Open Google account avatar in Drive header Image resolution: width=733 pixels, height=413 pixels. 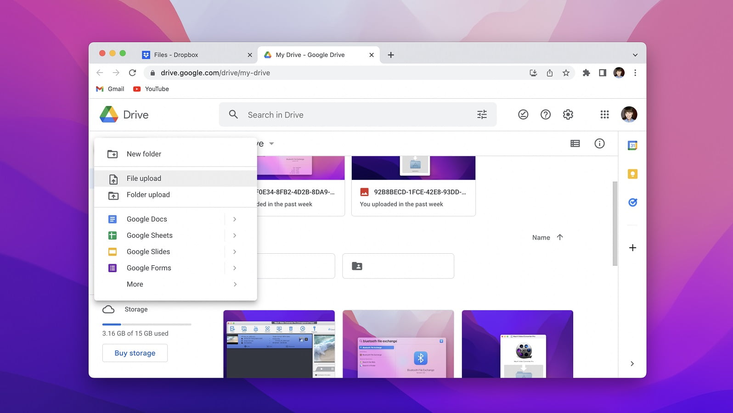click(x=629, y=114)
